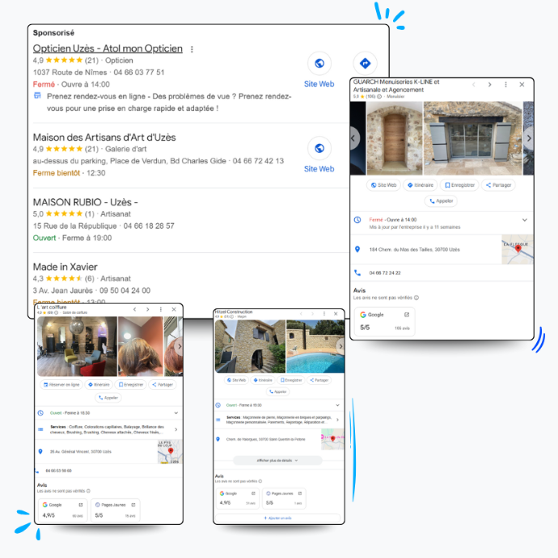Close the Hitzel Construction panel

tap(336, 314)
